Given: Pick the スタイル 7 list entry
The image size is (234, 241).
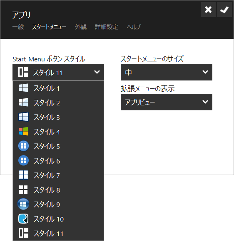Looking at the screenshot, I should (x=58, y=175).
